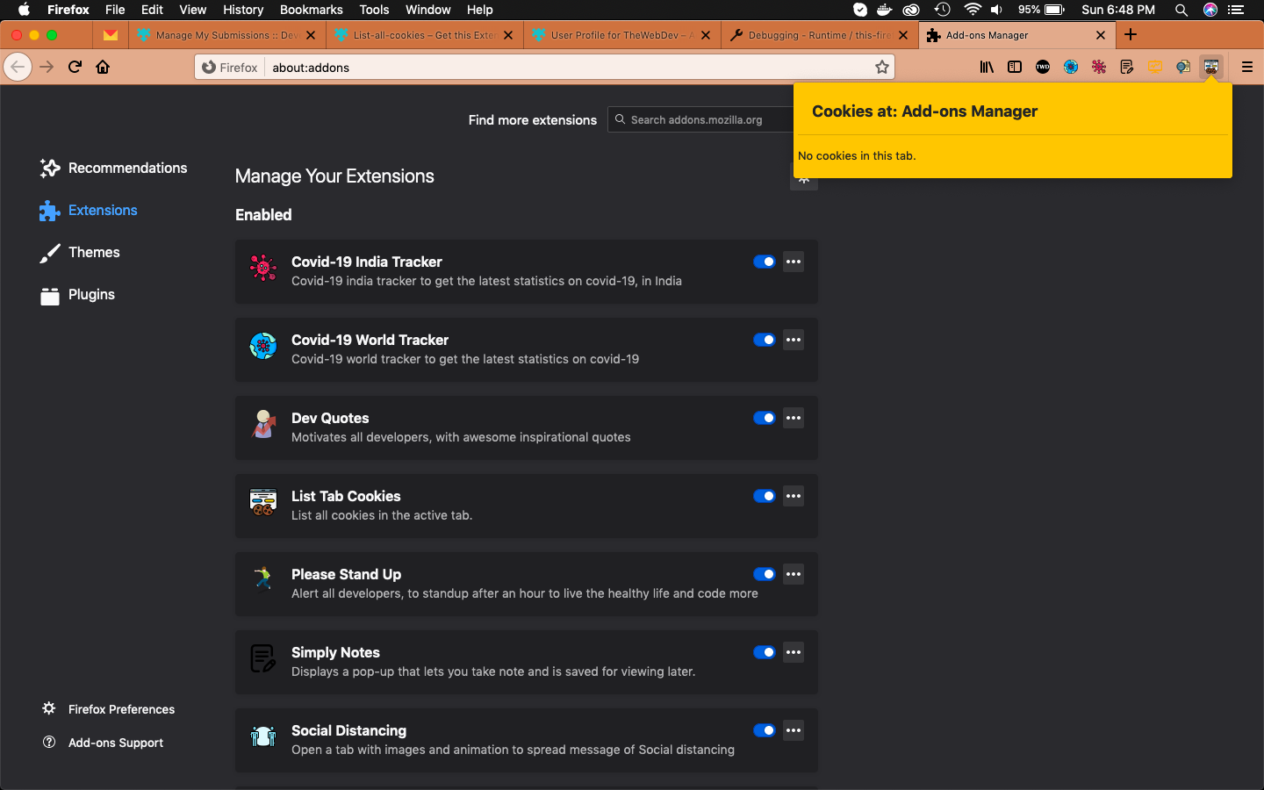1264x790 pixels.
Task: Open the Tools menu
Action: pos(374,10)
